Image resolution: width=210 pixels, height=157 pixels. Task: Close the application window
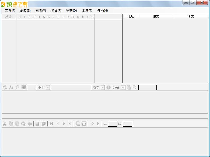(x=202, y=2)
